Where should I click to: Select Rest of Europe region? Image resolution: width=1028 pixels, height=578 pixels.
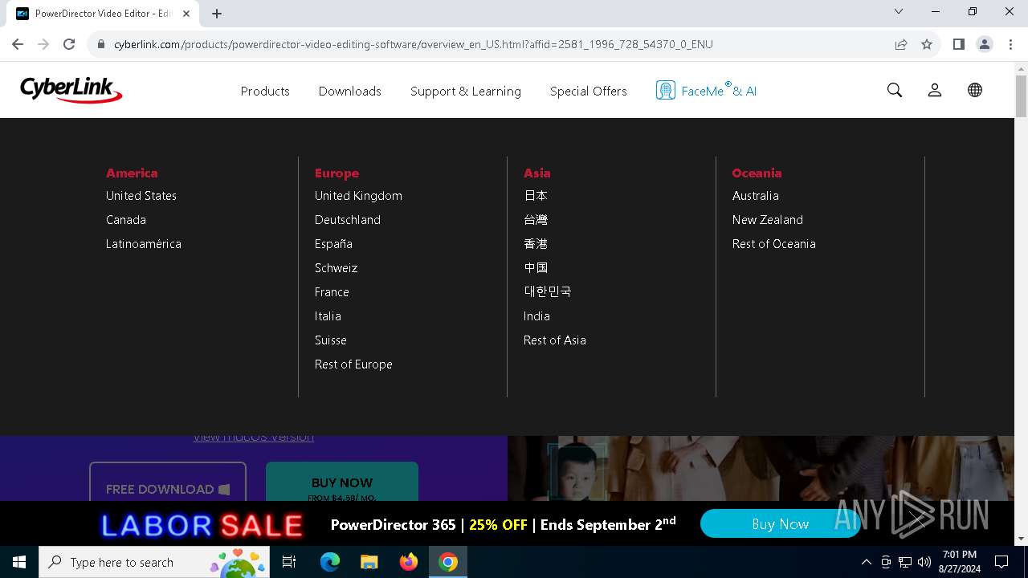353,364
